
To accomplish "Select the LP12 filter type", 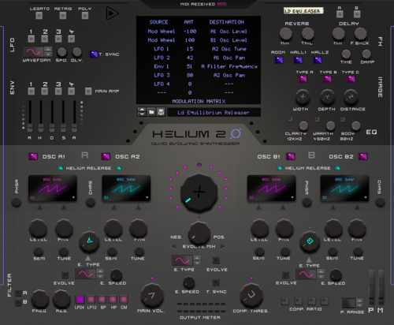I will pyautogui.click(x=91, y=299).
